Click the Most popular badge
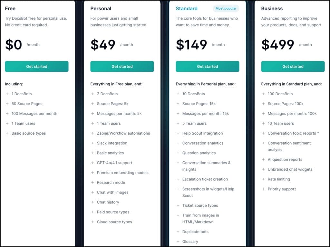 [226, 8]
